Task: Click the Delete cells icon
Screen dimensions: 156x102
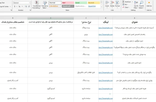Action: (x=112, y=3)
